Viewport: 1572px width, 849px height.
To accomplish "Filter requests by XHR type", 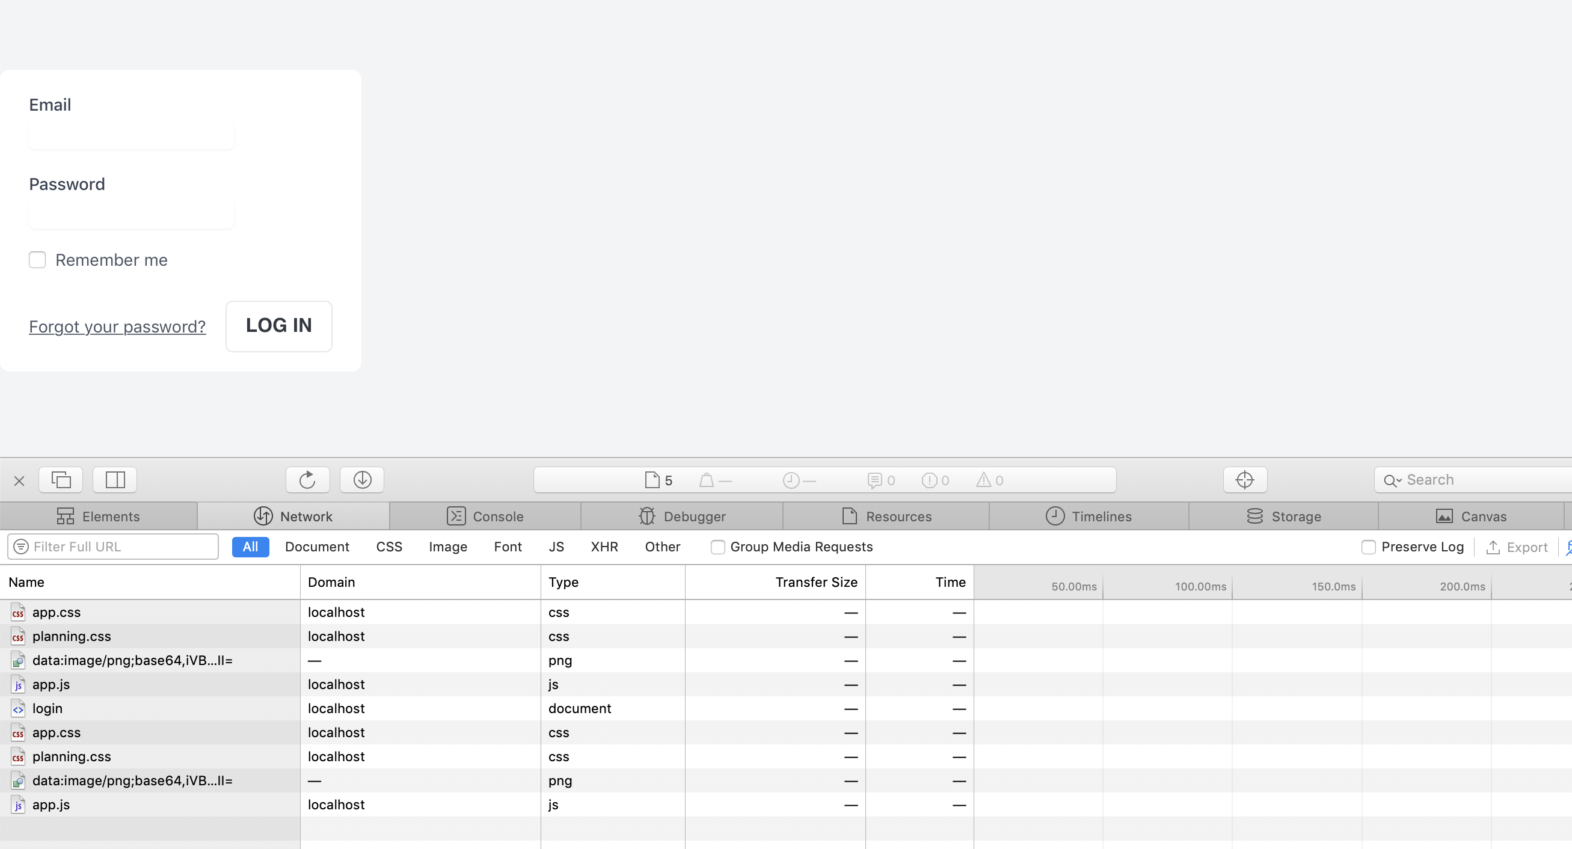I will click(x=604, y=547).
